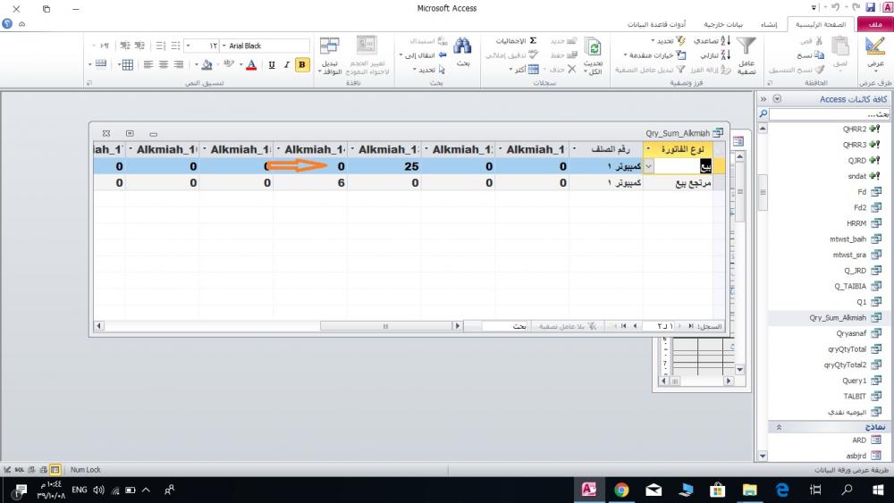
Task: Open the View design icon (عرض)
Action: pos(874,46)
